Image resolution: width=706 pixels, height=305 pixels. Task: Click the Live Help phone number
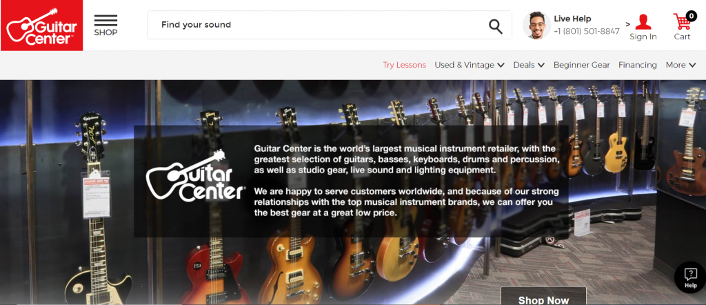tap(587, 32)
